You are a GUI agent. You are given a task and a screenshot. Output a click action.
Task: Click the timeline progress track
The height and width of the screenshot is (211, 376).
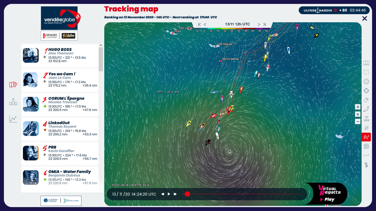point(242,194)
